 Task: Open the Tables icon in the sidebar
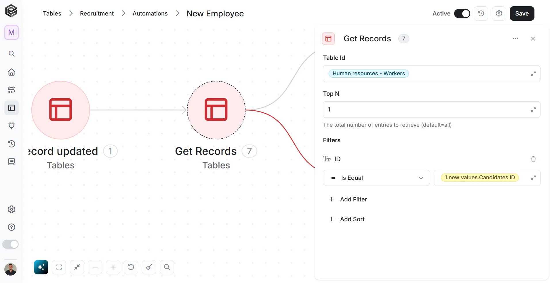tap(12, 108)
